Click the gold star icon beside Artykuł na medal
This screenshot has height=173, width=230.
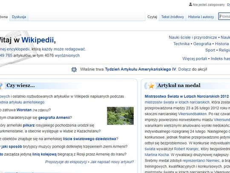tap(151, 86)
